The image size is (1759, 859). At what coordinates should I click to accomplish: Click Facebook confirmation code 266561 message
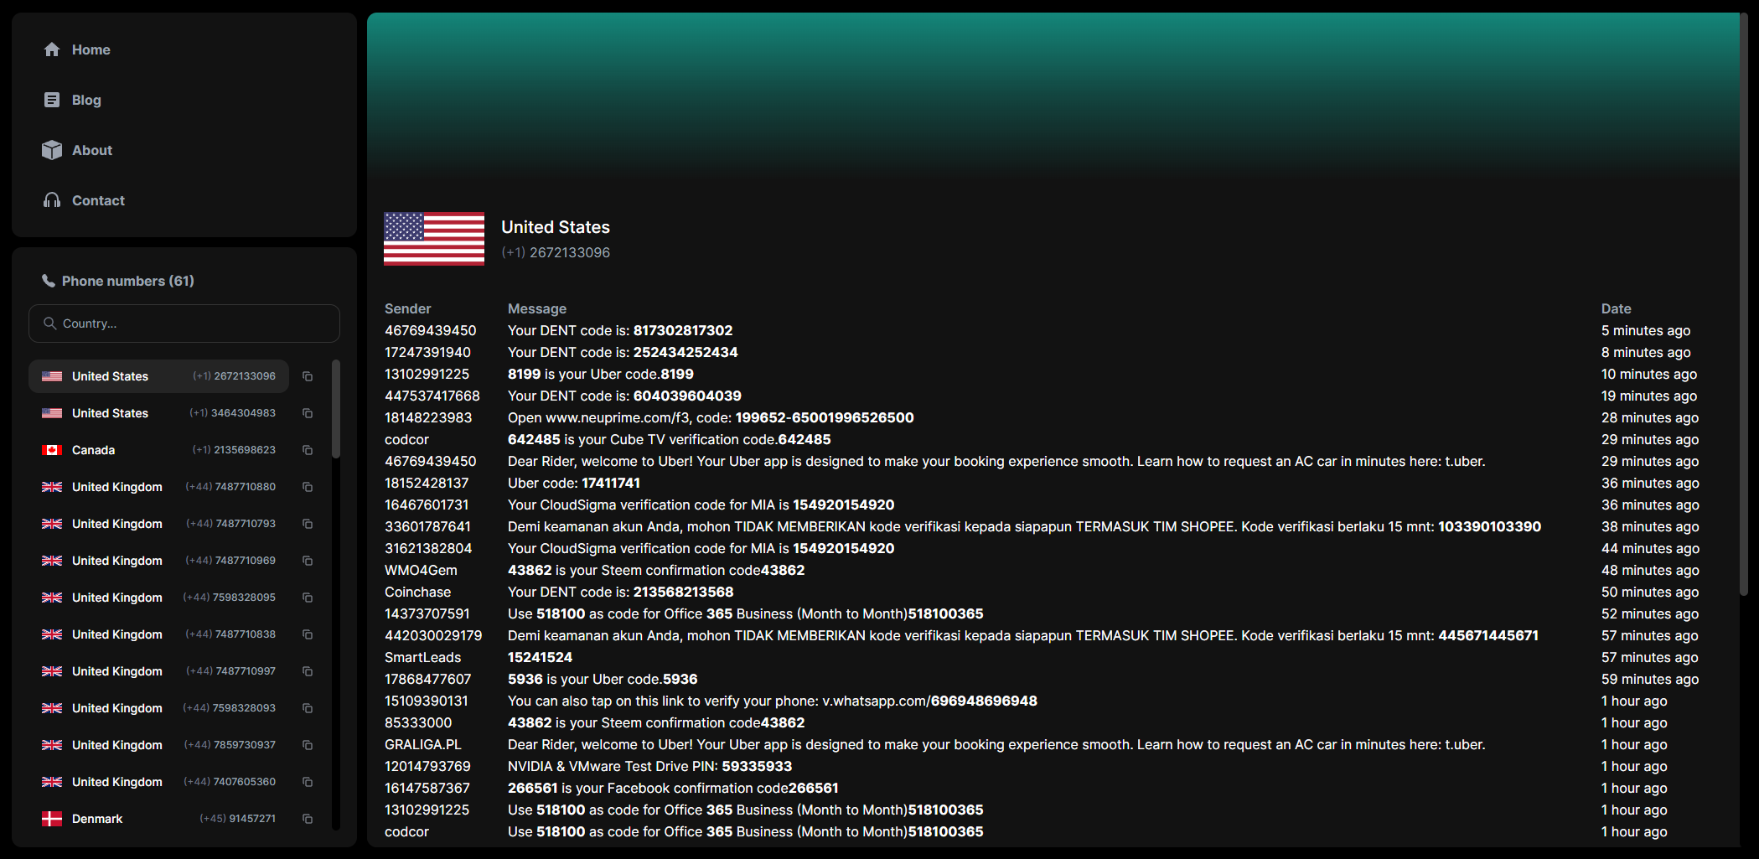(673, 788)
